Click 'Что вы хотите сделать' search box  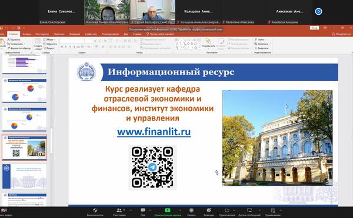pyautogui.click(x=160, y=34)
